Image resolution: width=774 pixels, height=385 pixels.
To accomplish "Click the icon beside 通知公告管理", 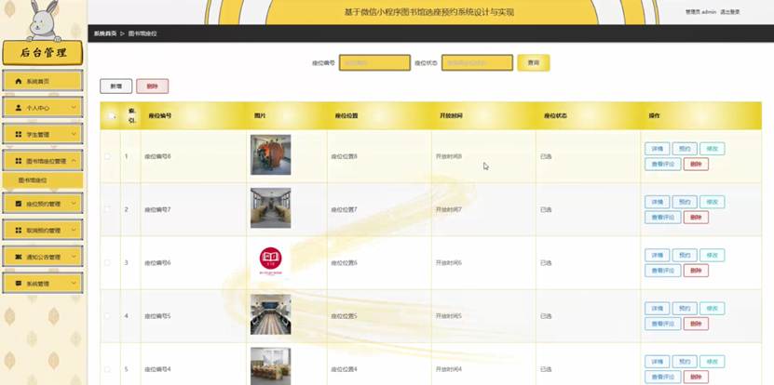I will coord(19,257).
